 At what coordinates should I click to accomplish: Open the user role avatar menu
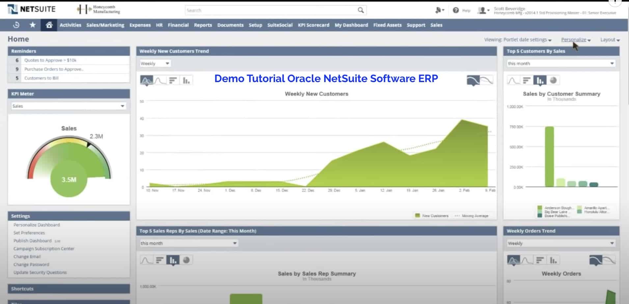pyautogui.click(x=483, y=11)
